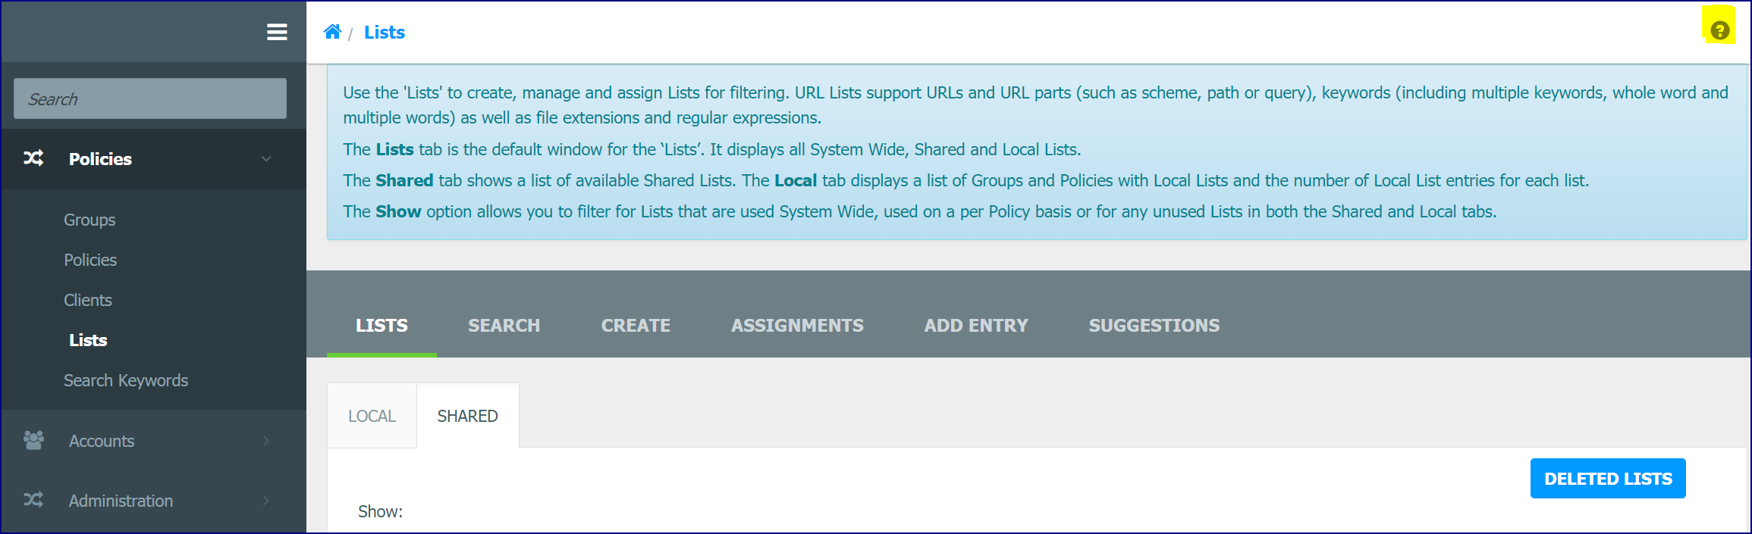The height and width of the screenshot is (534, 1752).
Task: Open the CREATE tab
Action: (636, 326)
